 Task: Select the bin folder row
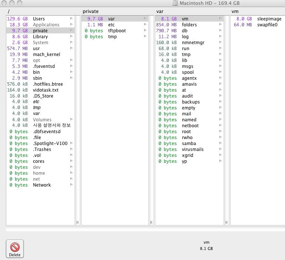coord(40,72)
